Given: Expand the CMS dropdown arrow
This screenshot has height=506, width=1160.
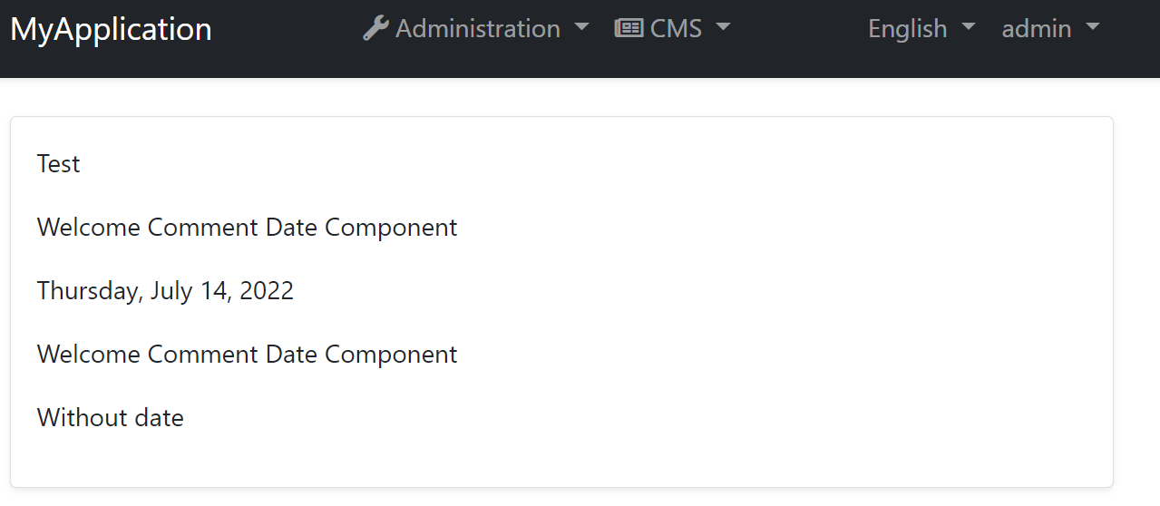Looking at the screenshot, I should pos(723,28).
